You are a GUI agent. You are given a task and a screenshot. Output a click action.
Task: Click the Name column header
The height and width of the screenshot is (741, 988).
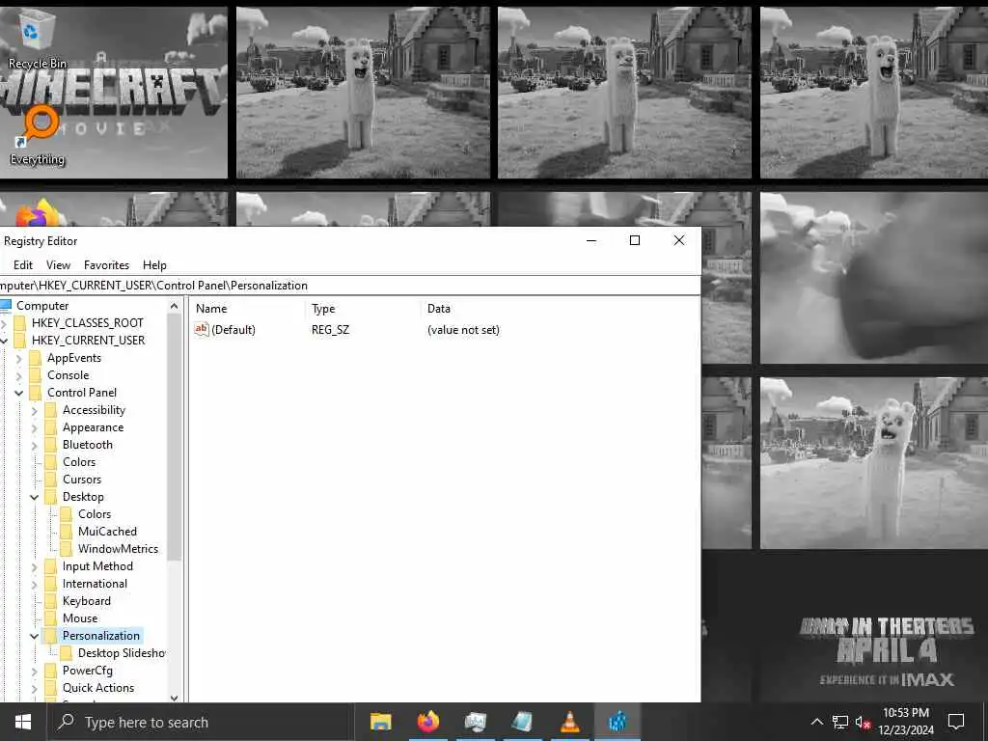(x=248, y=309)
